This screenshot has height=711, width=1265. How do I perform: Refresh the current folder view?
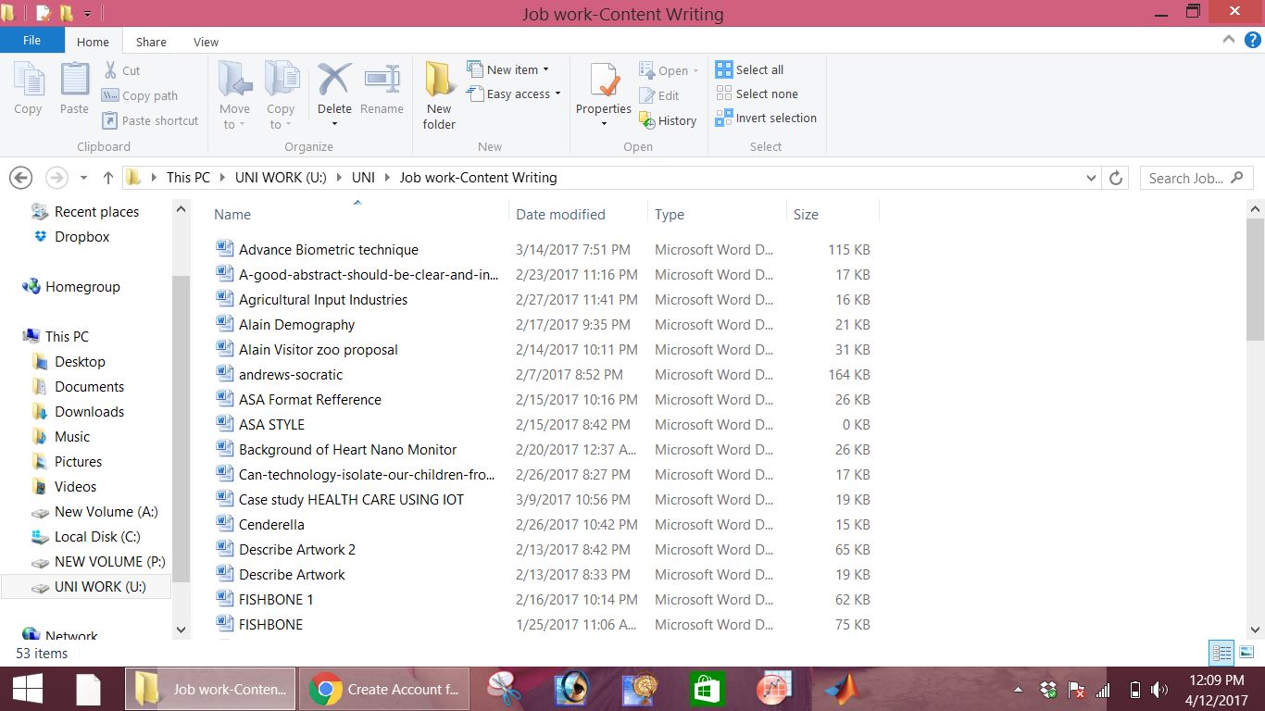click(x=1116, y=178)
